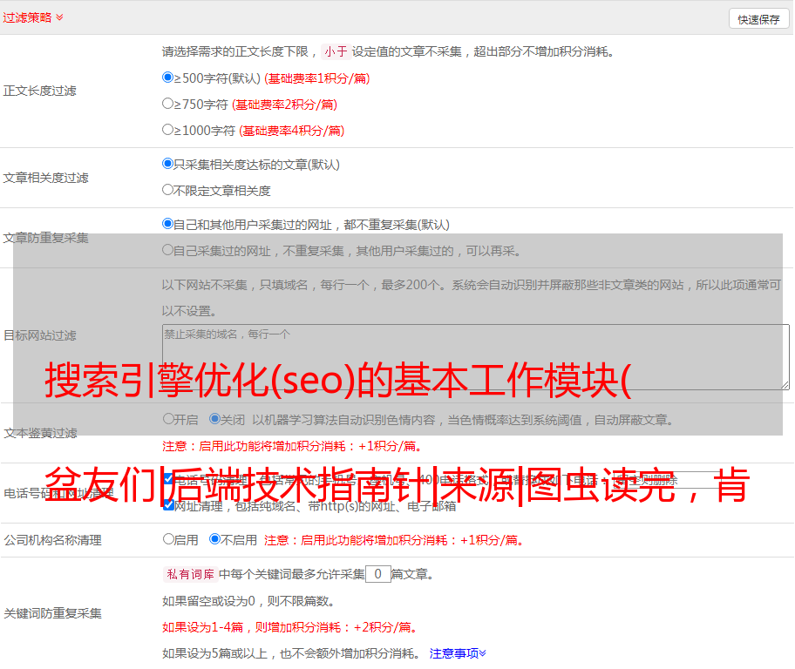Toggle the 网址清理 checkbox
Screen dimensions: 795x669
(x=168, y=504)
